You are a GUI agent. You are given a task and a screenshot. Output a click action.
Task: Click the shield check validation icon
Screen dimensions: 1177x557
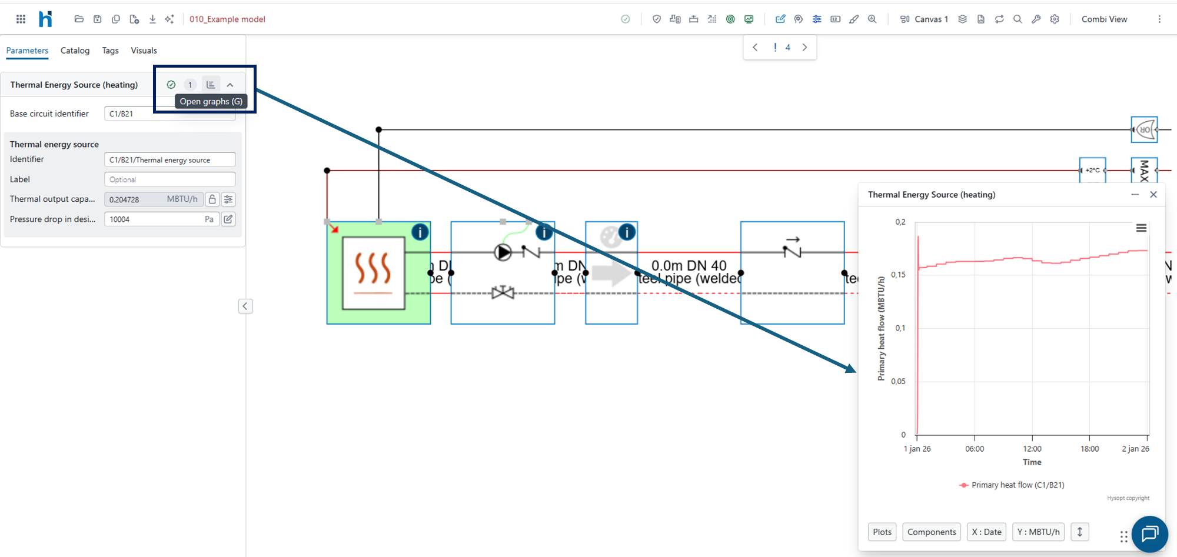click(657, 19)
